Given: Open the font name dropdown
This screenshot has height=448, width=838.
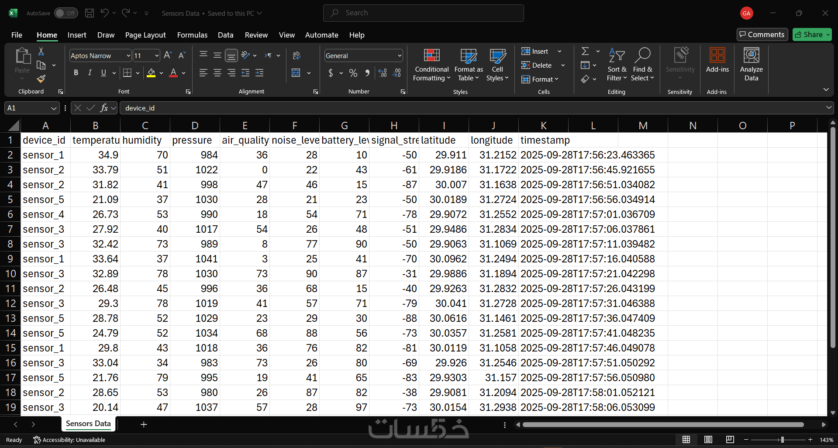Looking at the screenshot, I should tap(128, 55).
